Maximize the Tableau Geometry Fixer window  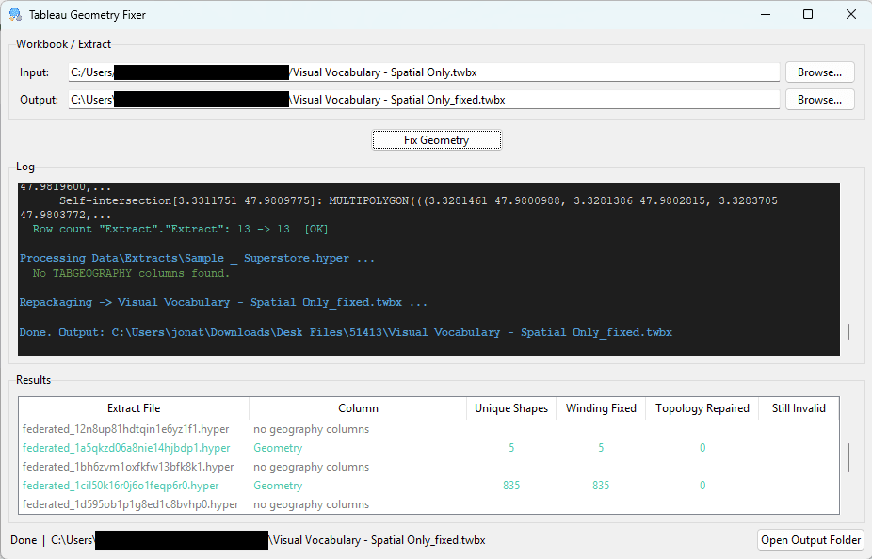[x=808, y=14]
